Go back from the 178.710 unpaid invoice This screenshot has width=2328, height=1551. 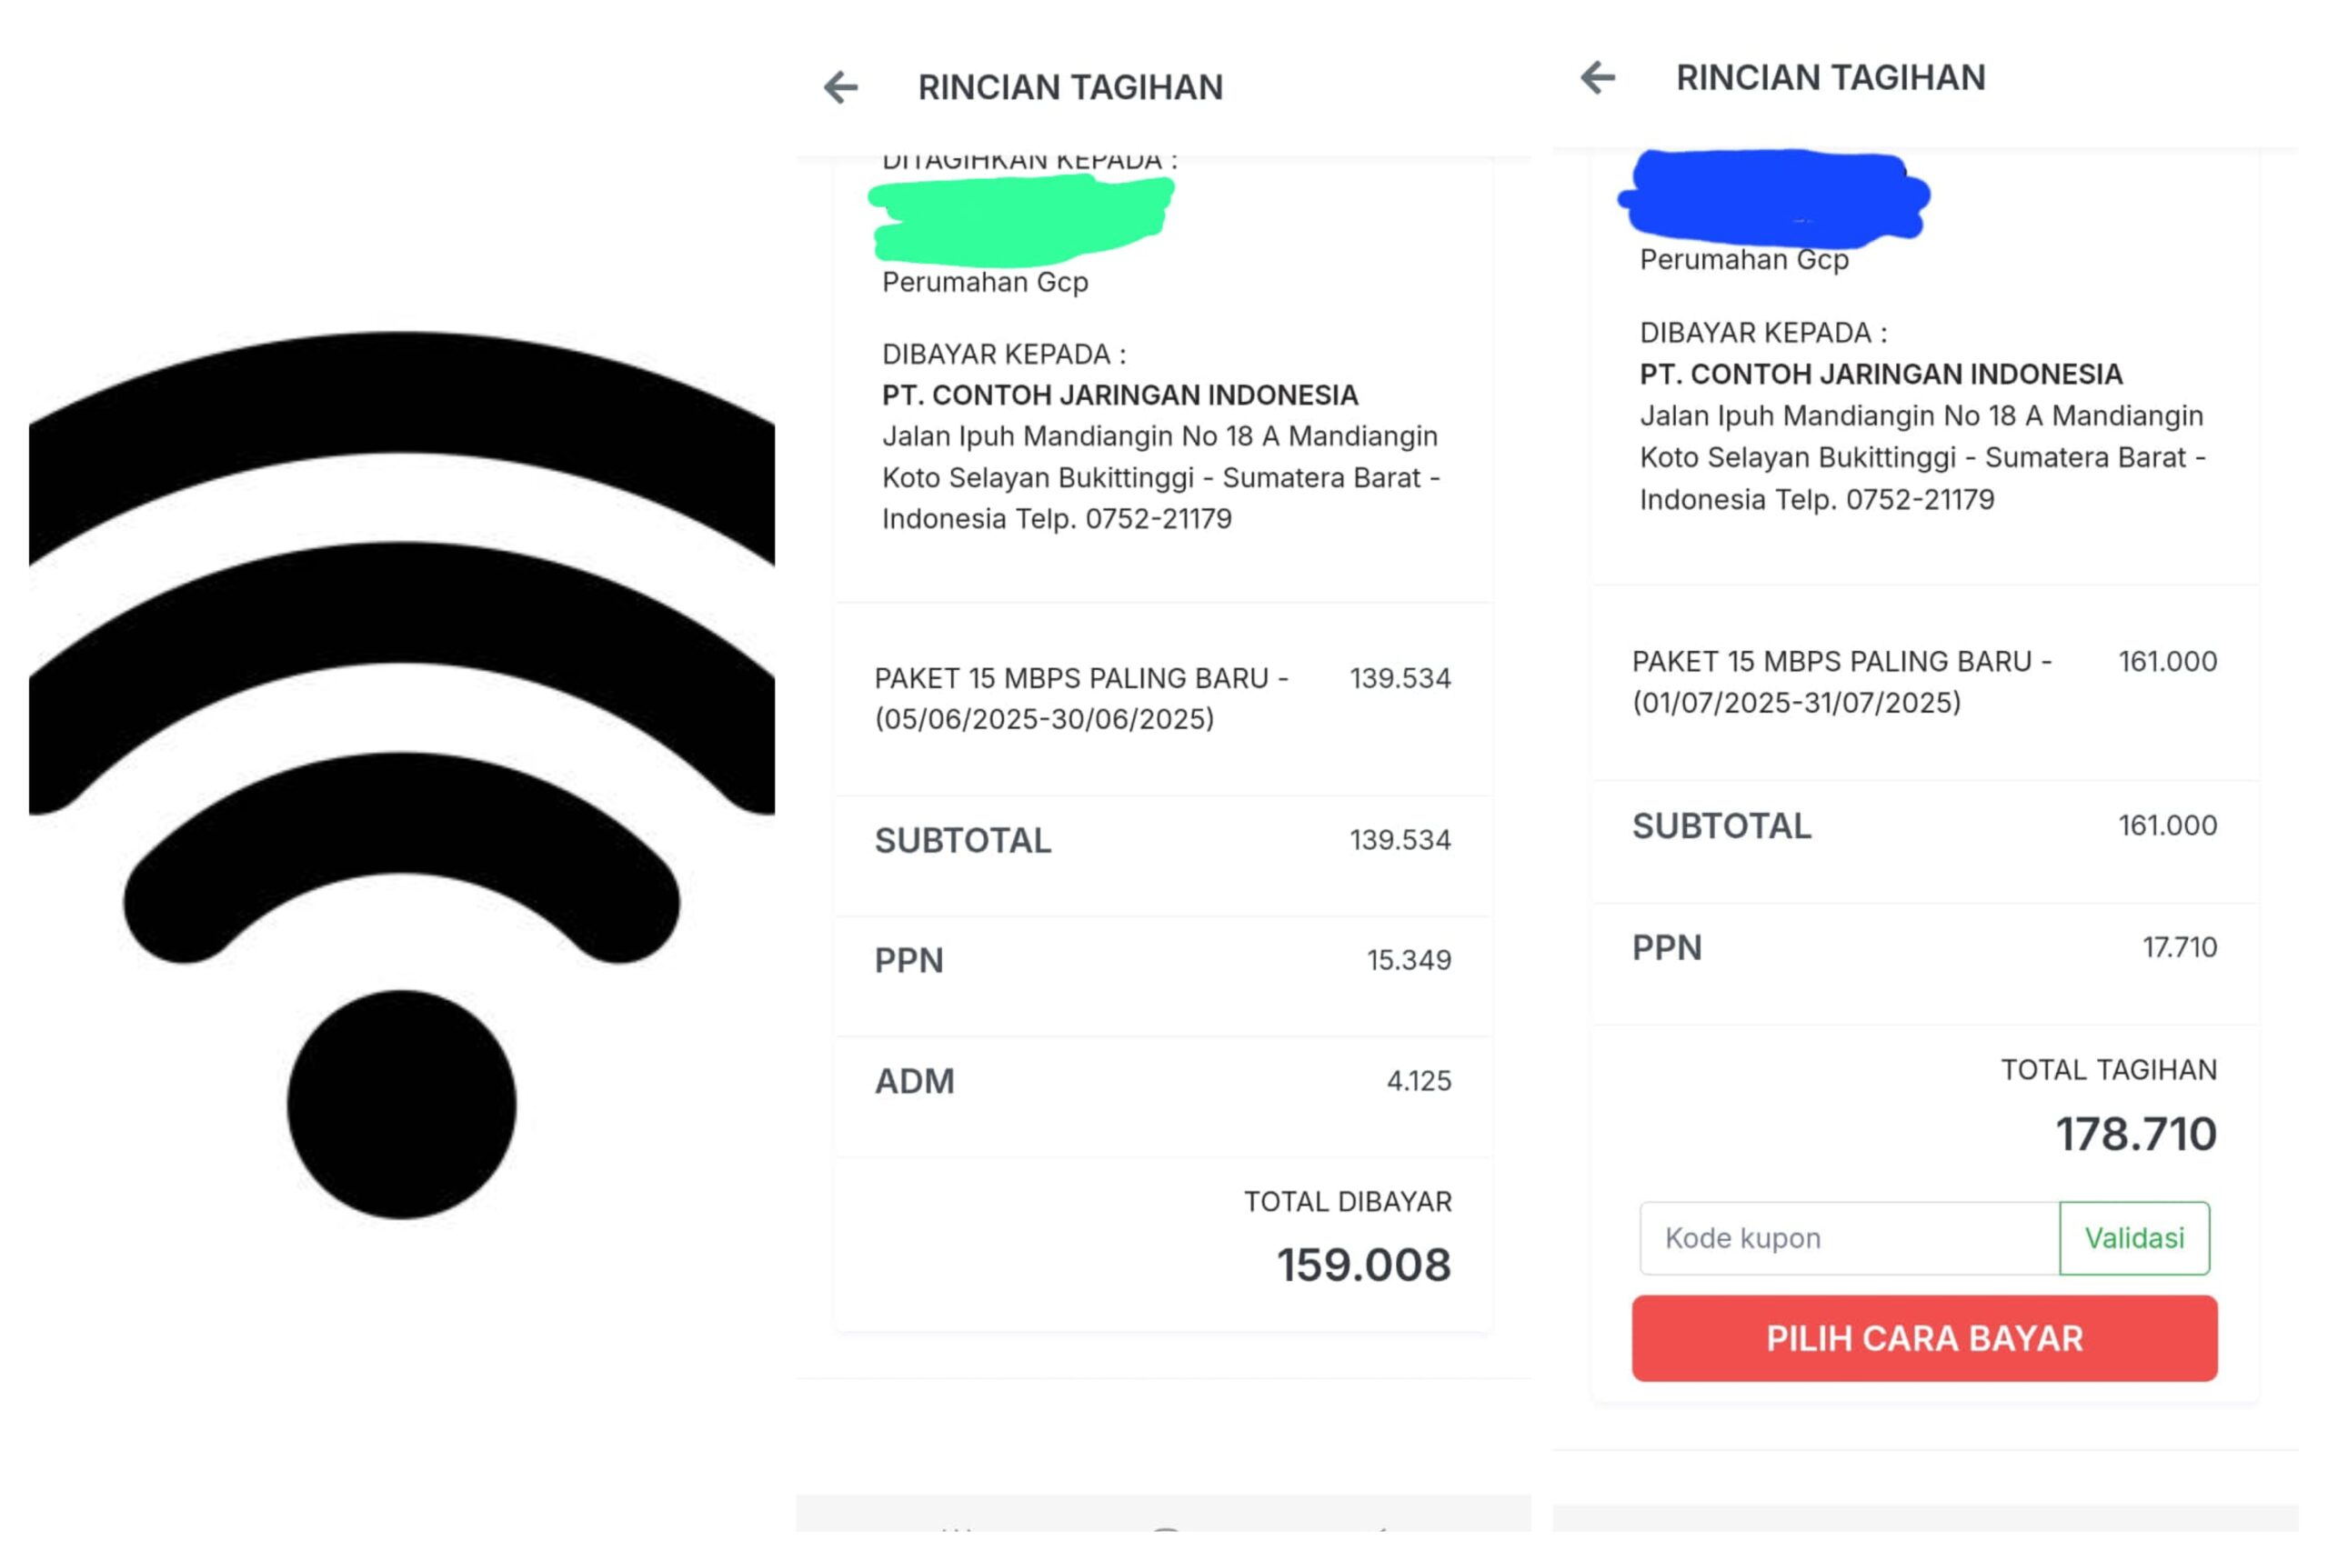(x=1597, y=77)
